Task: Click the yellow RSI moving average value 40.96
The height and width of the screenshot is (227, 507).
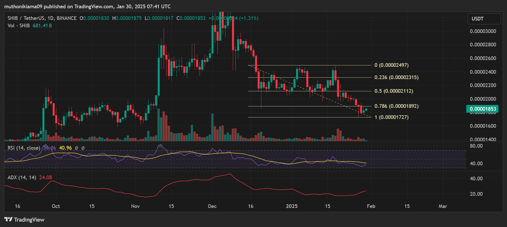Action: (65, 148)
